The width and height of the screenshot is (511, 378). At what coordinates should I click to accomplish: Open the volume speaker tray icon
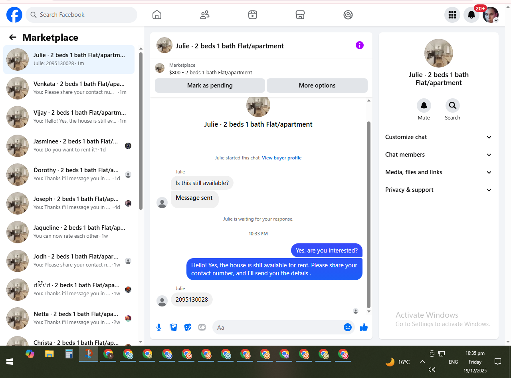432,370
